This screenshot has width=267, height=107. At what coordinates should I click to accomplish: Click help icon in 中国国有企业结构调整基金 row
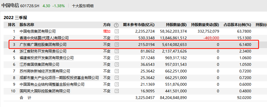[117, 84]
